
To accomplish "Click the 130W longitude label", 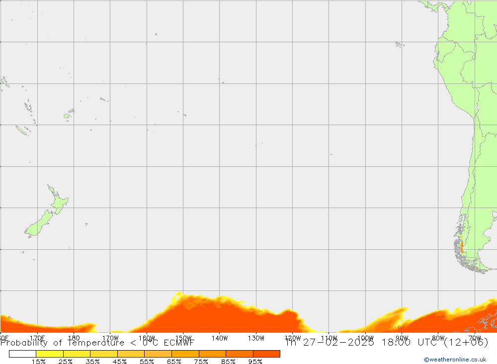I will pos(256,338).
